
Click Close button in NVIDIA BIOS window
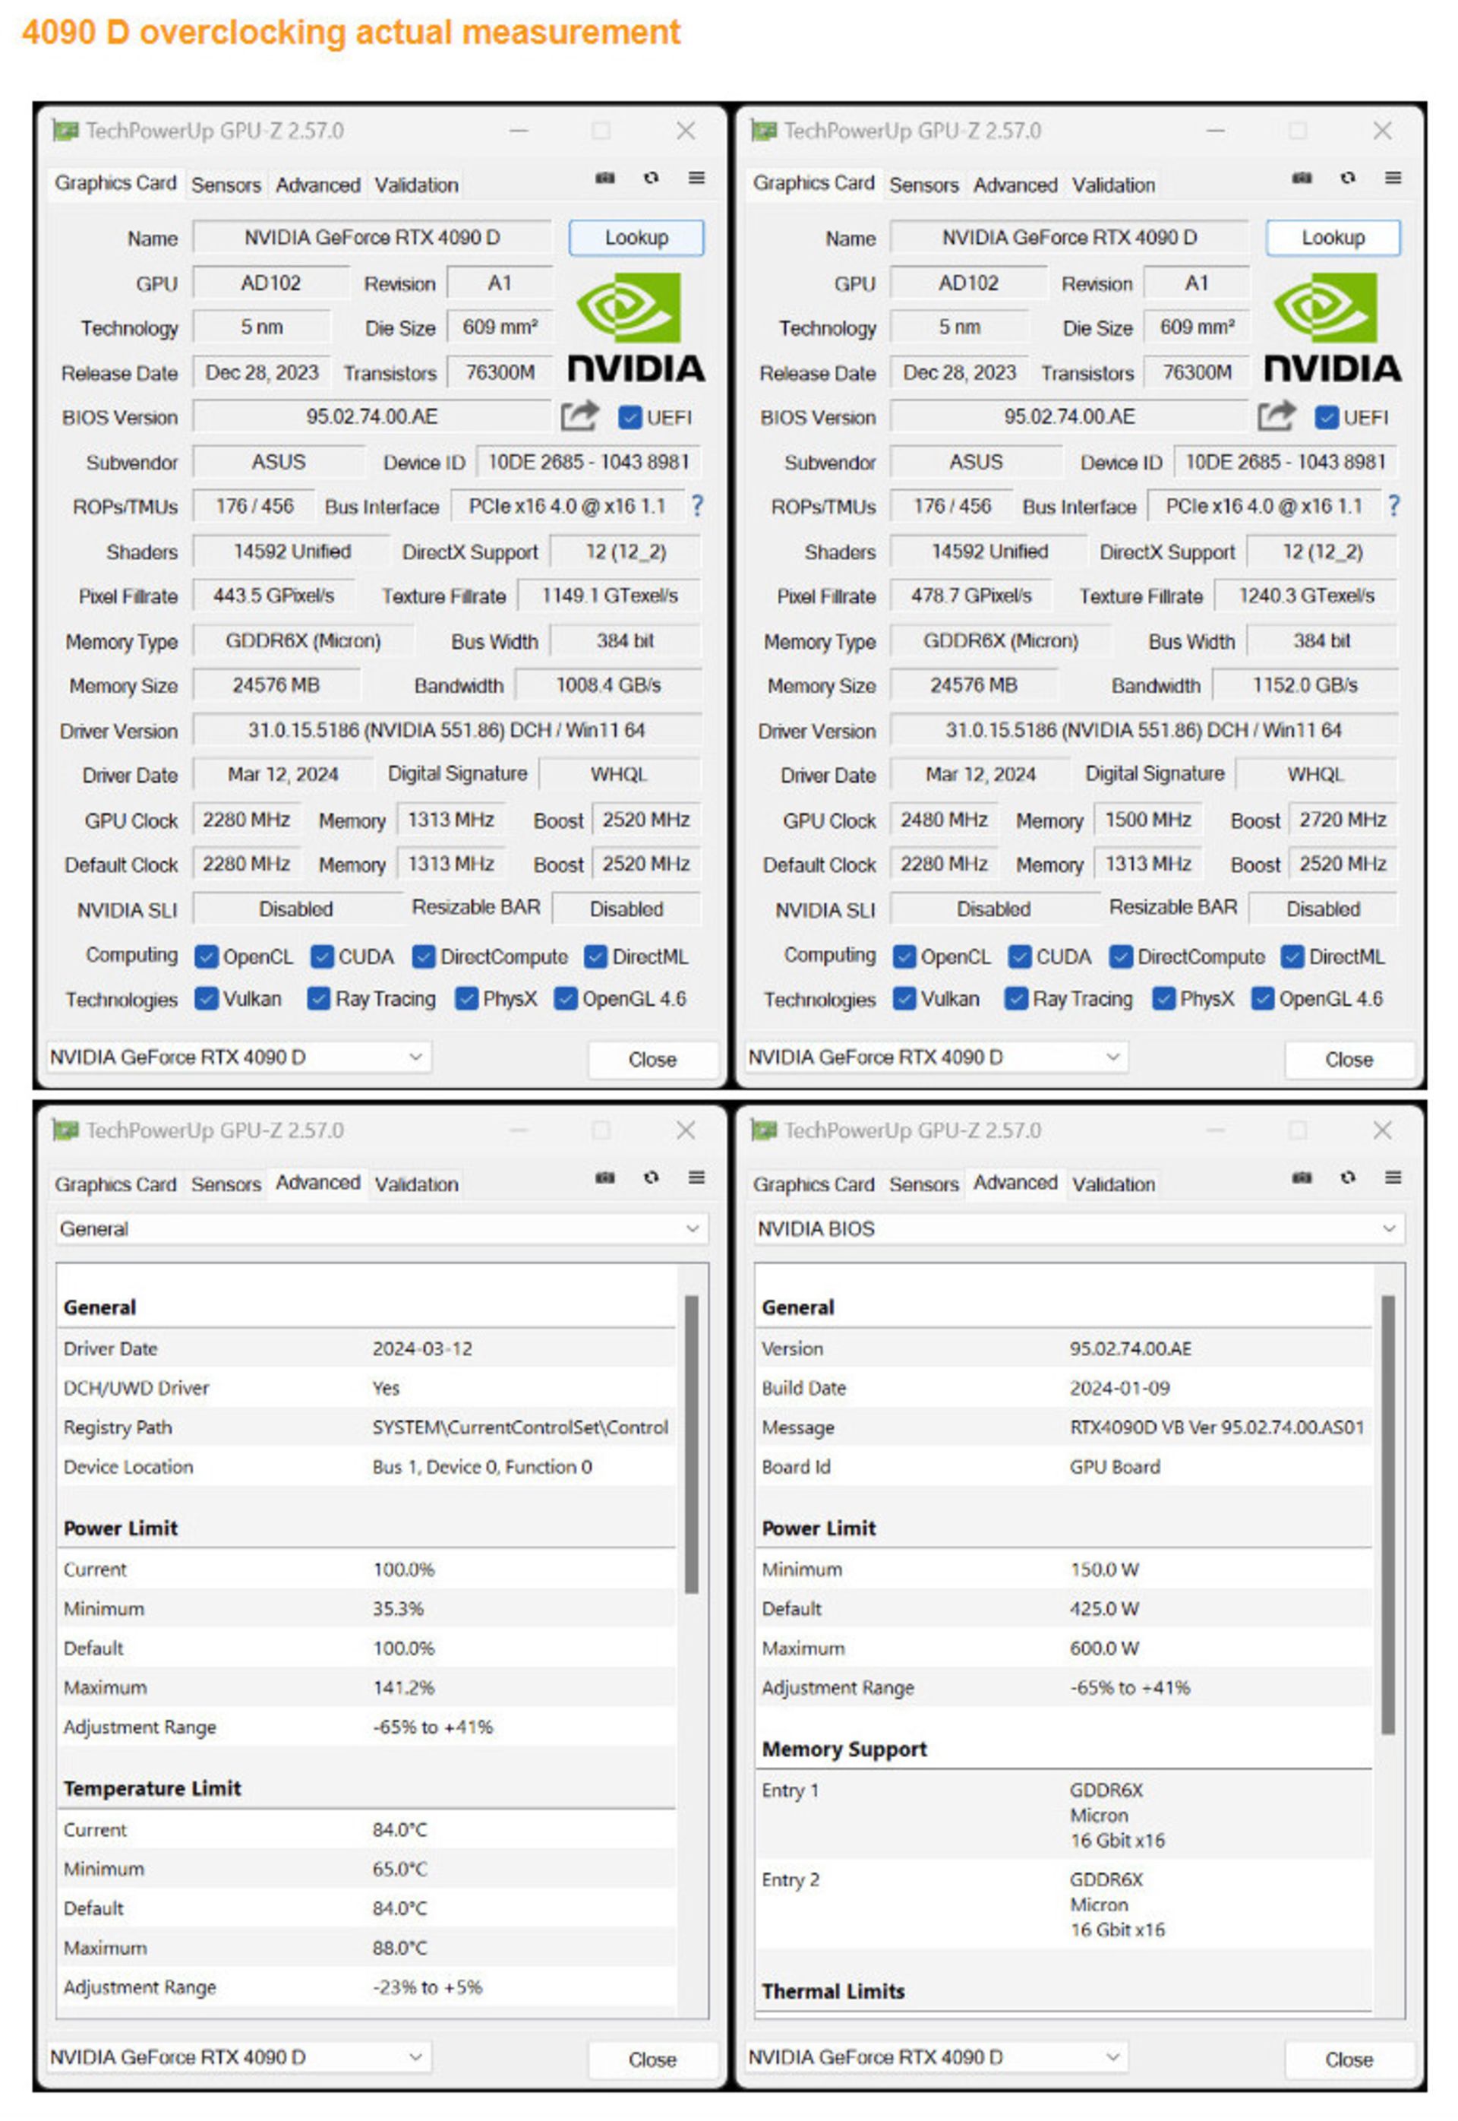[1349, 2059]
